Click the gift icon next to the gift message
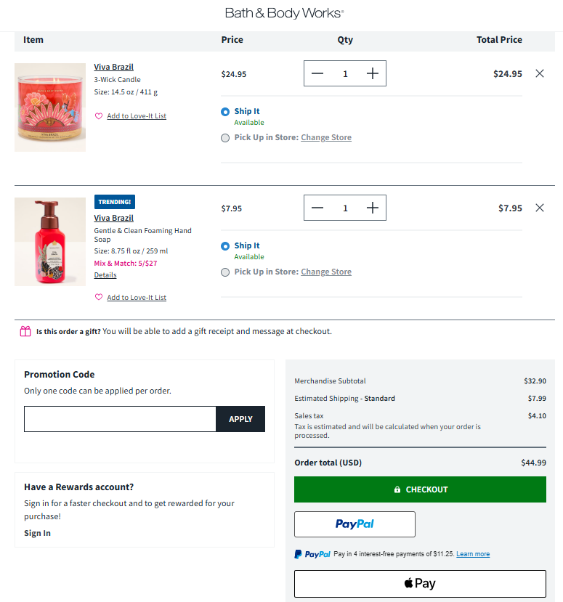The image size is (563, 602). click(x=24, y=330)
